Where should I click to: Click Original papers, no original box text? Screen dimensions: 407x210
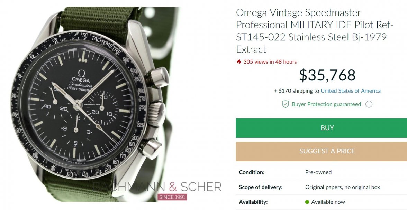342,187
